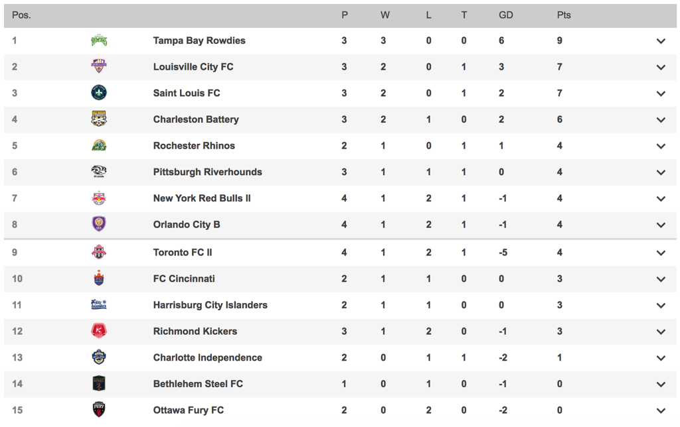Click the Richmond Kickers red logo
This screenshot has height=427, width=680.
tap(99, 331)
